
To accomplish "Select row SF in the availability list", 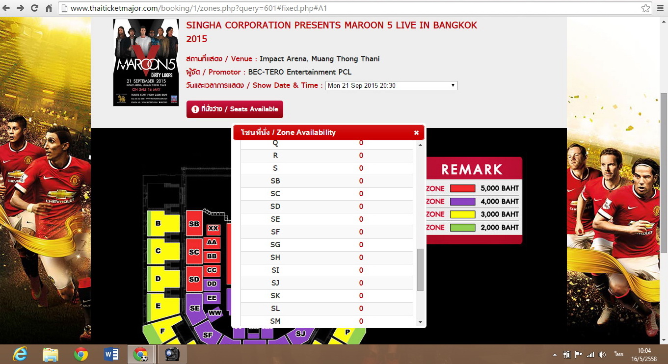I will [326, 232].
